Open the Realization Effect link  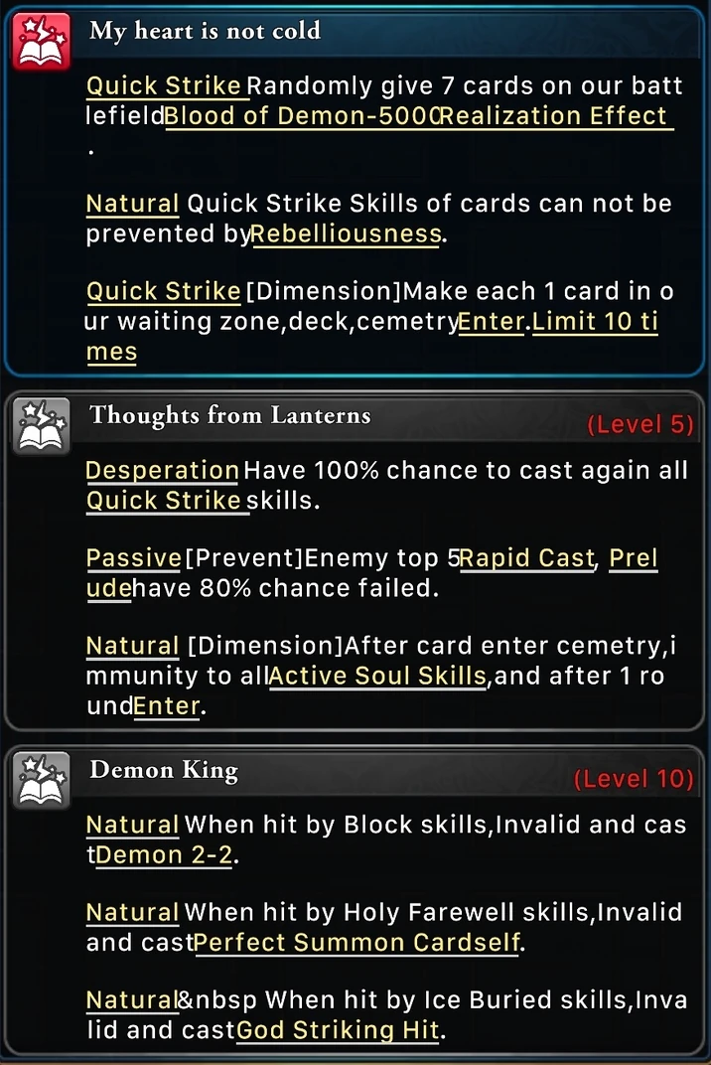(556, 116)
